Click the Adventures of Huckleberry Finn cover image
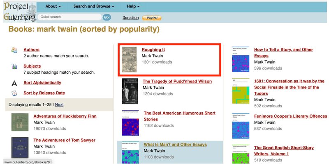This screenshot has width=329, height=166. pos(20,122)
